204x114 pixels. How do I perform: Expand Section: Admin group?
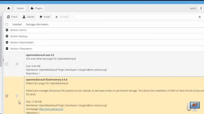[7, 30]
